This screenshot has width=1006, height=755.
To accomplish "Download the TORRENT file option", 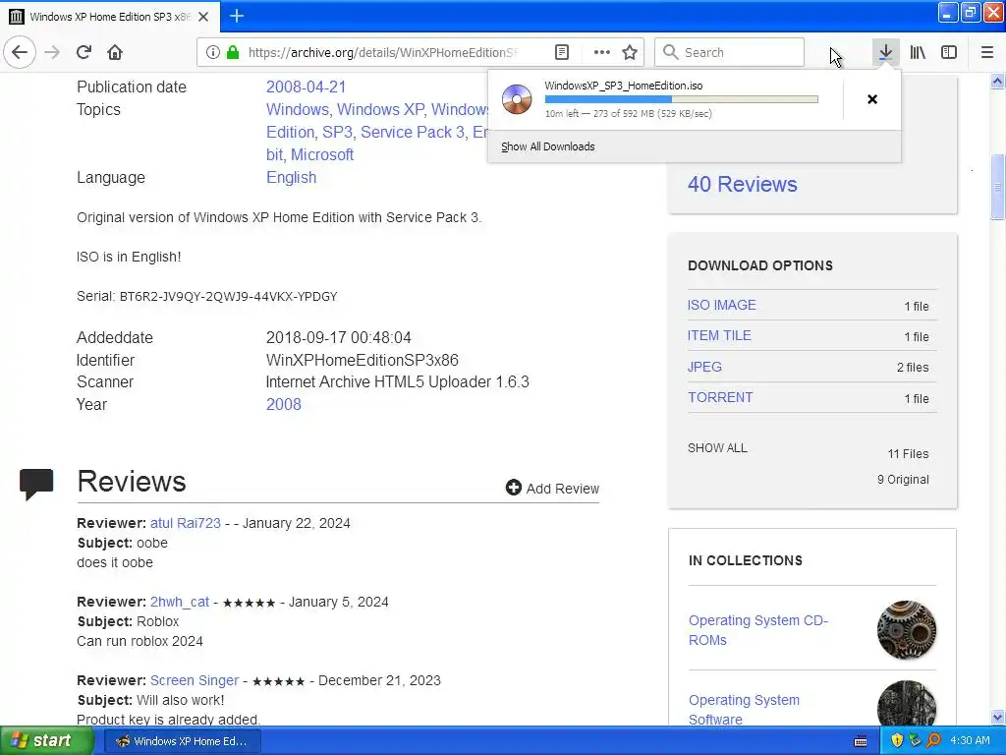I will 720,397.
